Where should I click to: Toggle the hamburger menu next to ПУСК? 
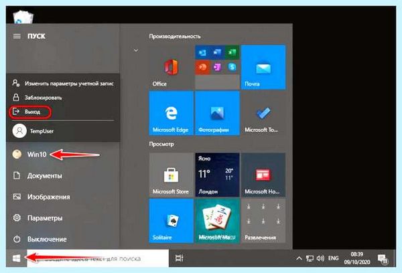coord(17,36)
